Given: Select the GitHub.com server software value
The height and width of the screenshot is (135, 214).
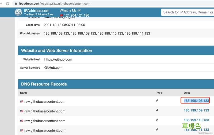Looking at the screenshot, I should coord(53,68).
